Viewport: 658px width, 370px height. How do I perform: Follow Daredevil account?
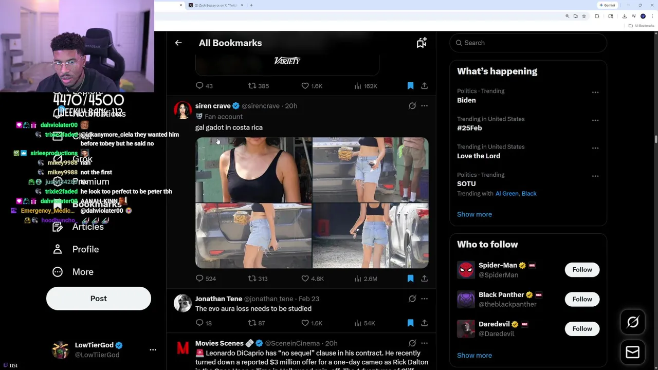(x=582, y=328)
